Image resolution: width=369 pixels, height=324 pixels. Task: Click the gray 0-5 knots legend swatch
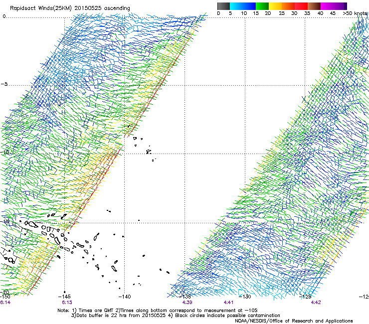point(223,6)
